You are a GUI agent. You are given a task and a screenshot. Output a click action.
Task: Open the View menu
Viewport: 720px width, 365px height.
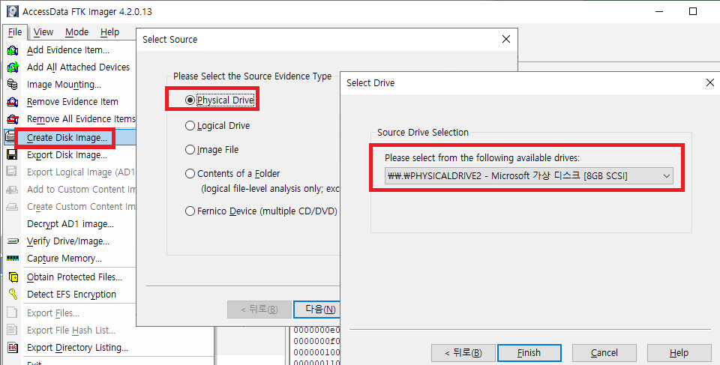click(x=43, y=32)
